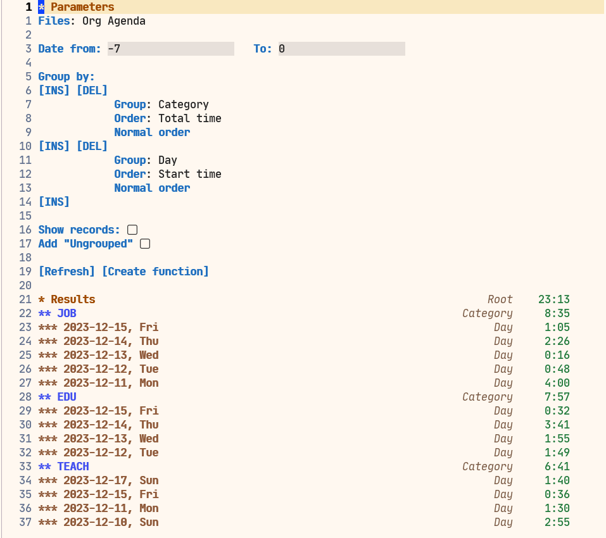Change the first Group value from Category
This screenshot has height=538, width=606.
coord(183,104)
